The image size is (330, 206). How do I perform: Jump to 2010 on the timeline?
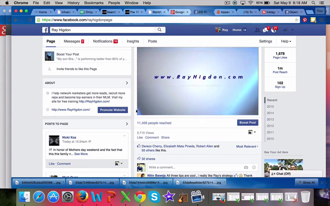270,139
